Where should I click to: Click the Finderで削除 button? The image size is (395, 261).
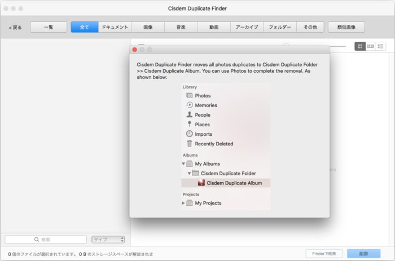[324, 254]
